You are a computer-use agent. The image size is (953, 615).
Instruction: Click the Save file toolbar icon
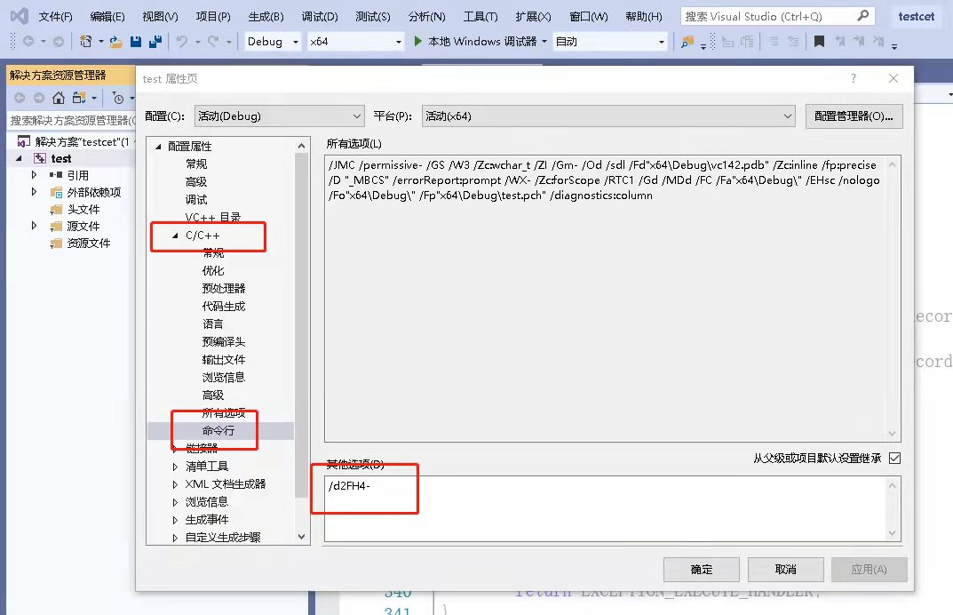136,42
